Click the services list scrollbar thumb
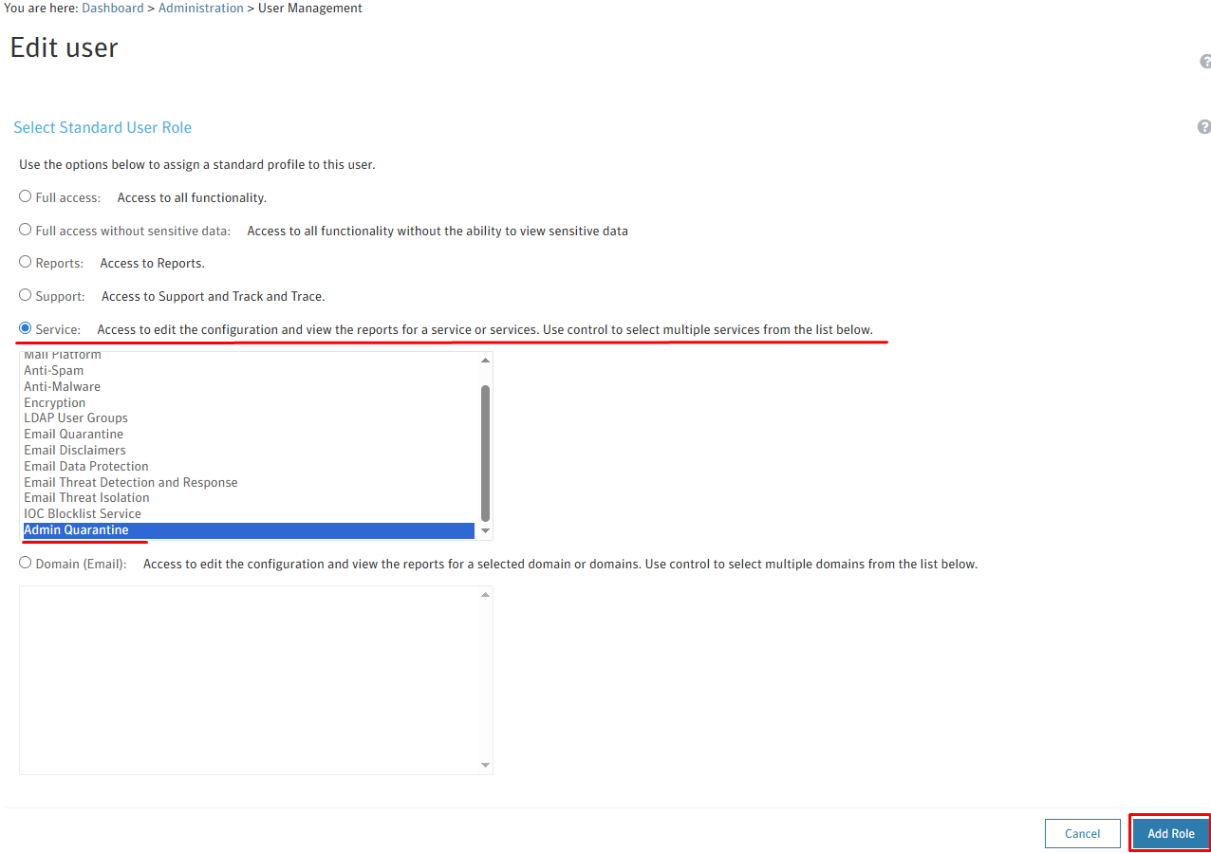This screenshot has width=1211, height=853. [486, 453]
